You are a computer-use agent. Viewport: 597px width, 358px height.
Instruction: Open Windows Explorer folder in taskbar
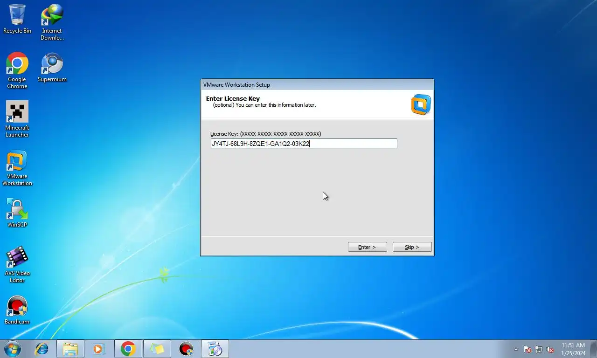coord(70,349)
